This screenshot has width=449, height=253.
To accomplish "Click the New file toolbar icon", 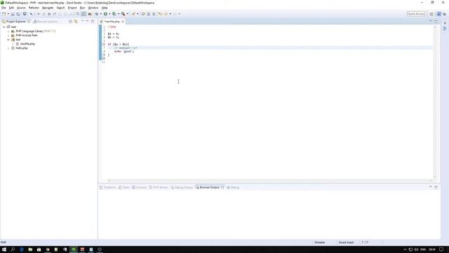I will point(4,14).
